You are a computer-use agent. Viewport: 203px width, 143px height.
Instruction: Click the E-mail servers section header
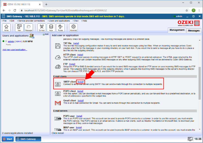125,111
